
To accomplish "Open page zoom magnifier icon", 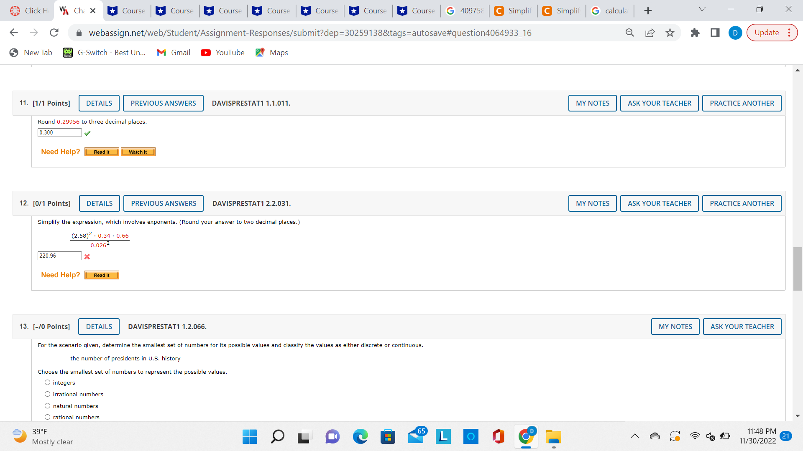I will point(629,33).
